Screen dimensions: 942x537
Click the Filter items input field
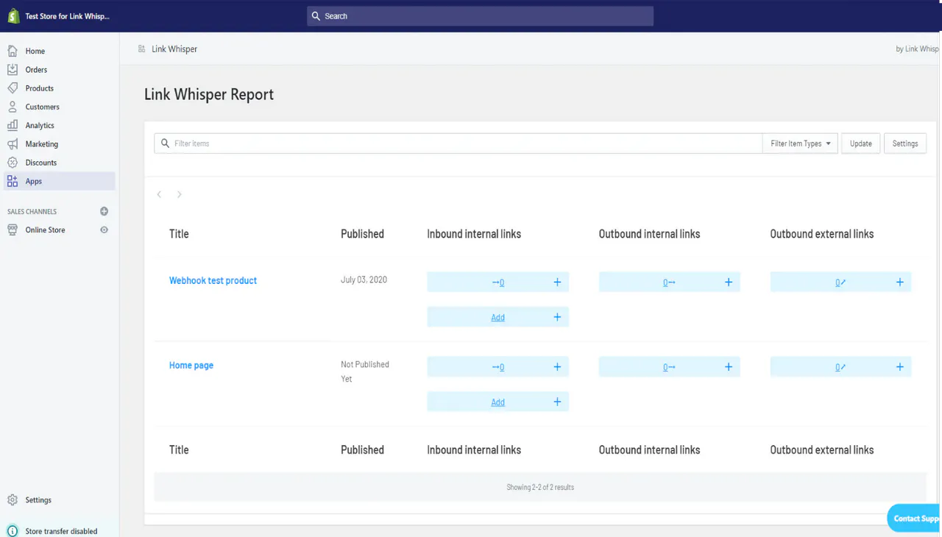pos(458,143)
